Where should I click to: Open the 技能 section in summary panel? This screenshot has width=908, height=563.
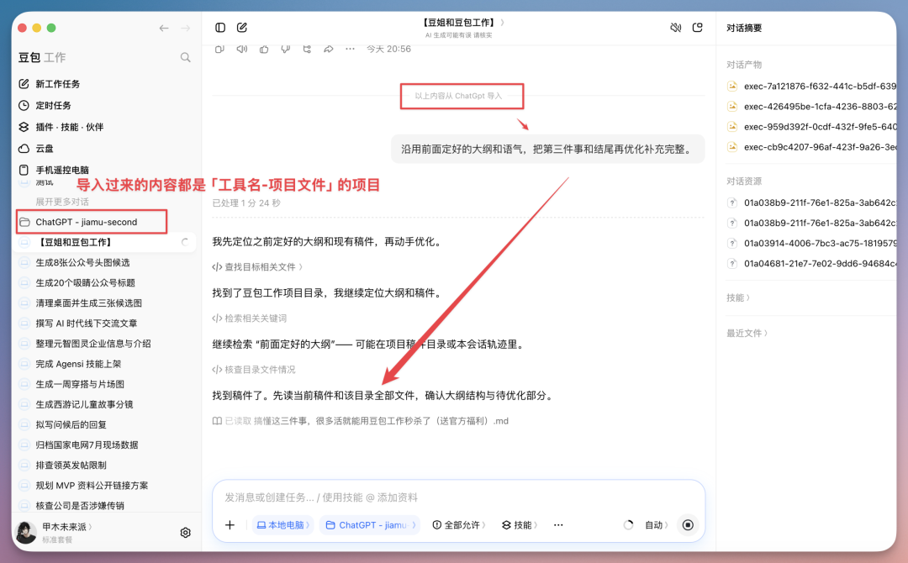click(x=738, y=297)
